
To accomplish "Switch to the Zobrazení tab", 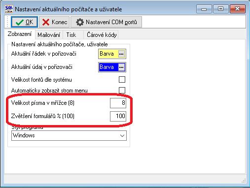I will tap(20, 34).
